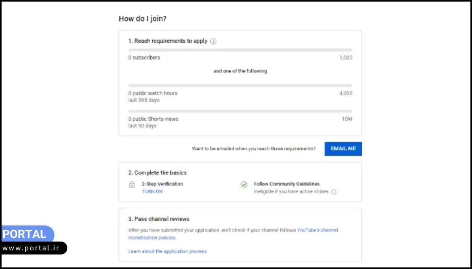The width and height of the screenshot is (472, 269).
Task: Click the 2-Step Verification label
Action: (162, 184)
